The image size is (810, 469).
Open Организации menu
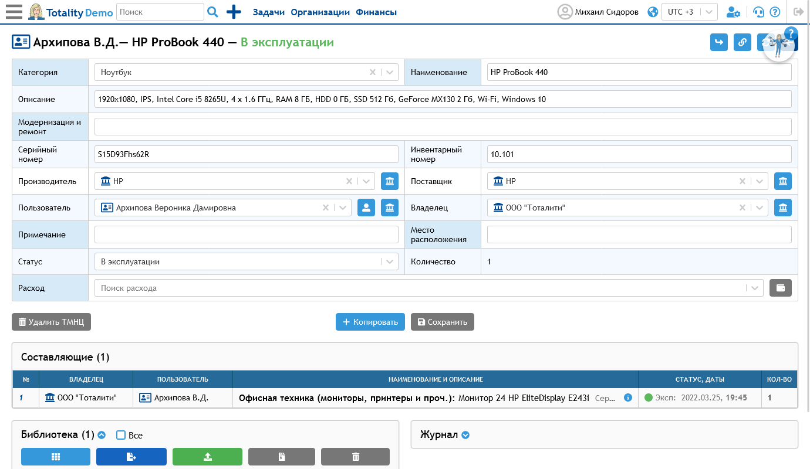pyautogui.click(x=320, y=12)
